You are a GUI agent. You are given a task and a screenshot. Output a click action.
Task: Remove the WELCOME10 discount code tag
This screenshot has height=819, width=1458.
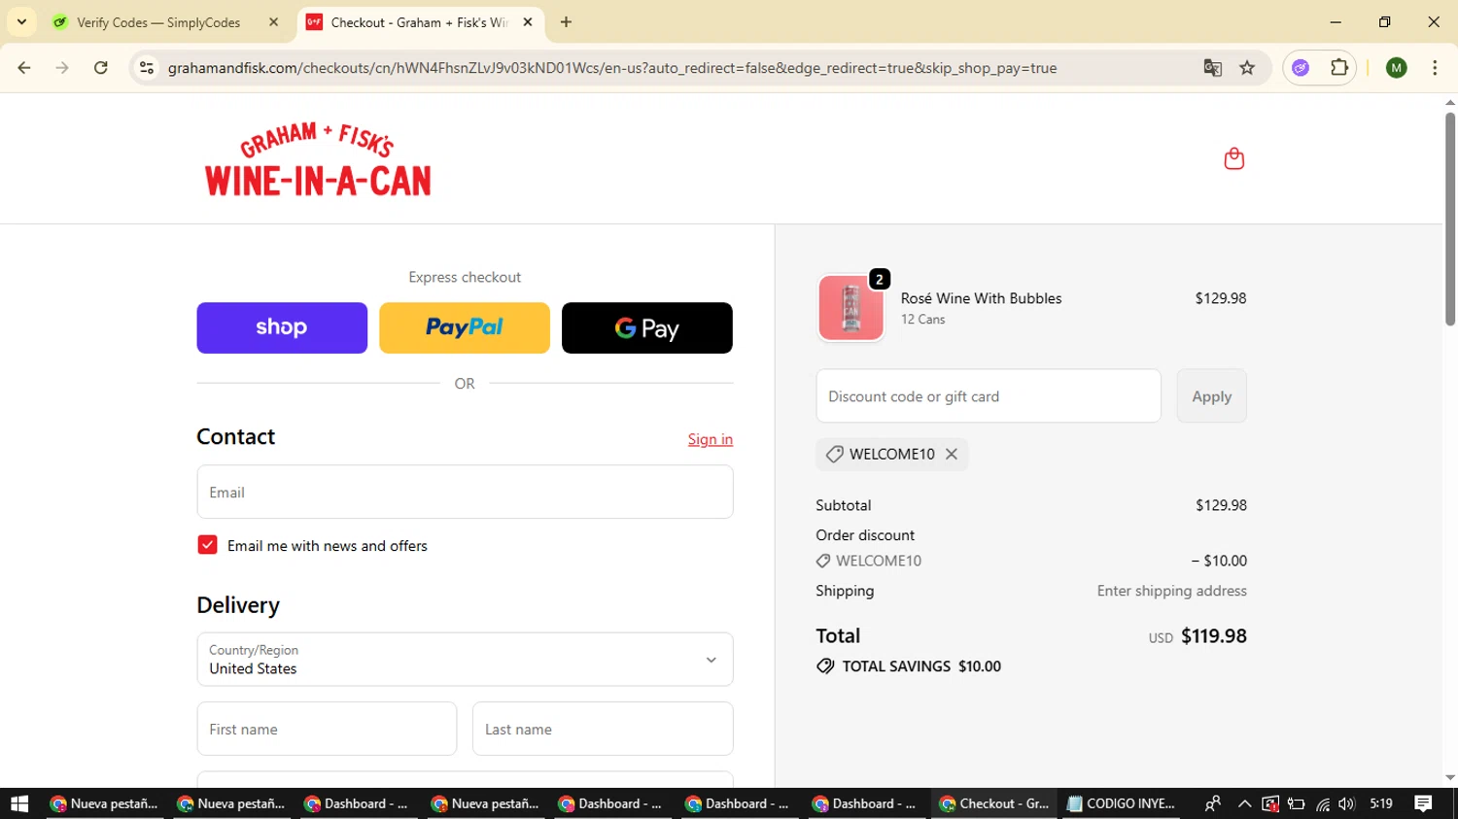952,454
